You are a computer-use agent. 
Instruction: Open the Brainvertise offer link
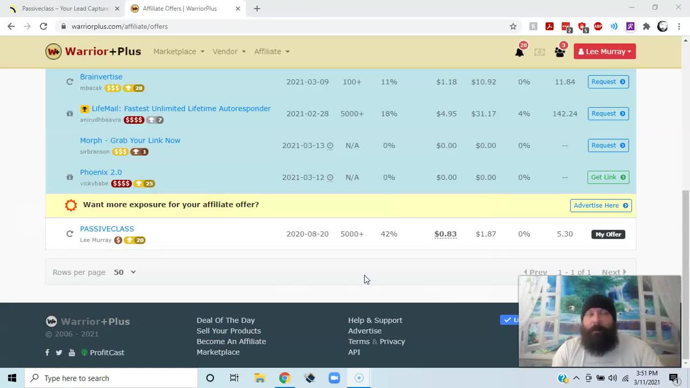pos(101,77)
